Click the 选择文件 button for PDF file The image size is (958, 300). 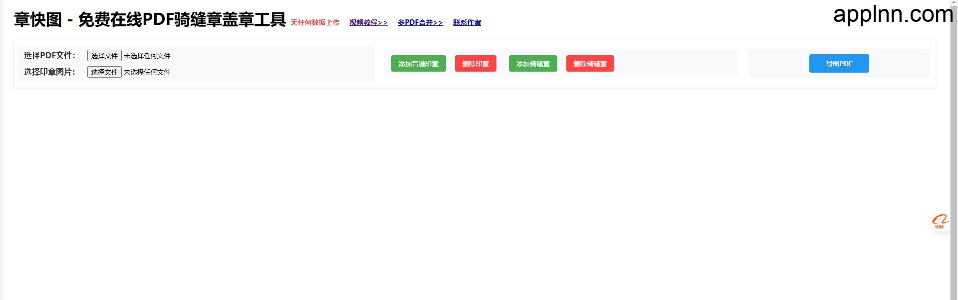click(x=104, y=56)
